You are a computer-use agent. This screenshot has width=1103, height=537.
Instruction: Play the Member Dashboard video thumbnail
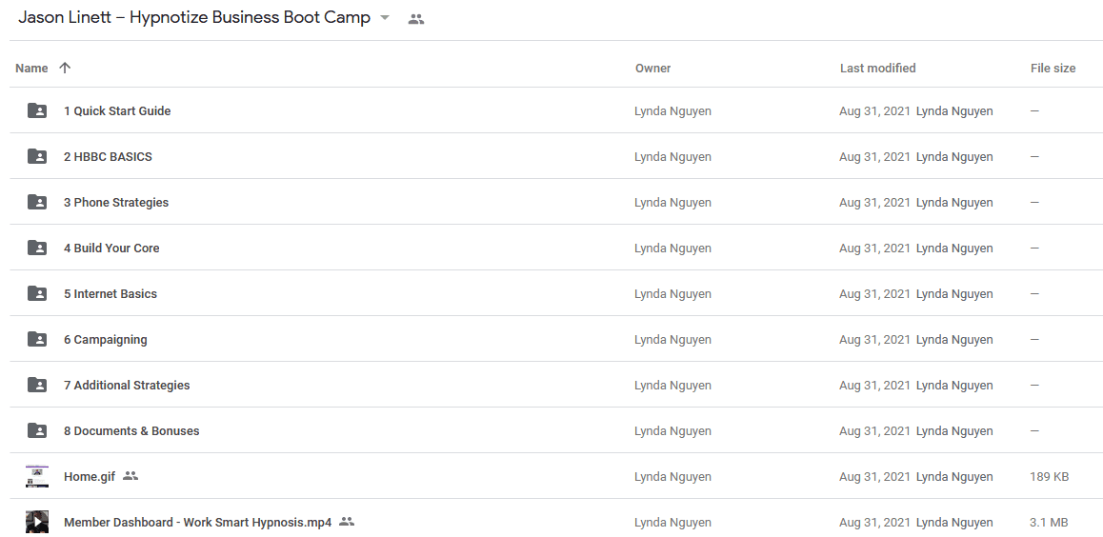(x=37, y=522)
